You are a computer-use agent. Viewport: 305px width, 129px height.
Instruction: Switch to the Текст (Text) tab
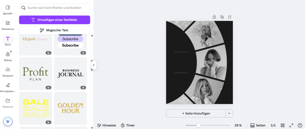click(8, 41)
